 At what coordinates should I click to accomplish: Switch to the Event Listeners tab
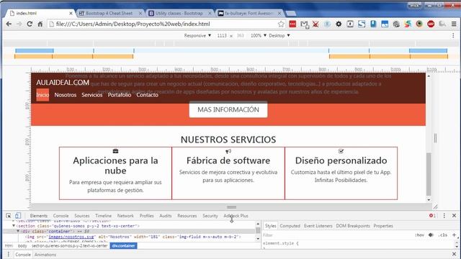click(x=318, y=226)
